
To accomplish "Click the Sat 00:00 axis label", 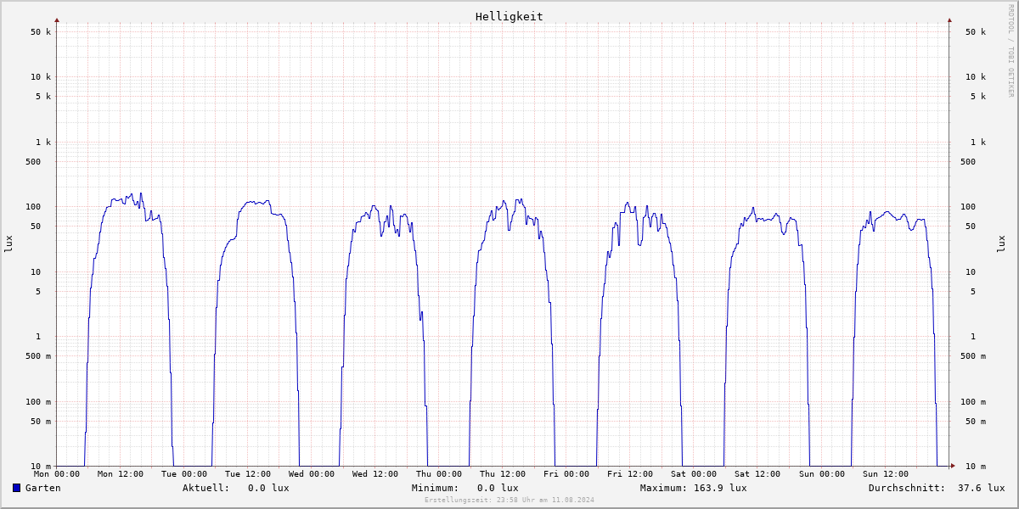I will 694,474.
